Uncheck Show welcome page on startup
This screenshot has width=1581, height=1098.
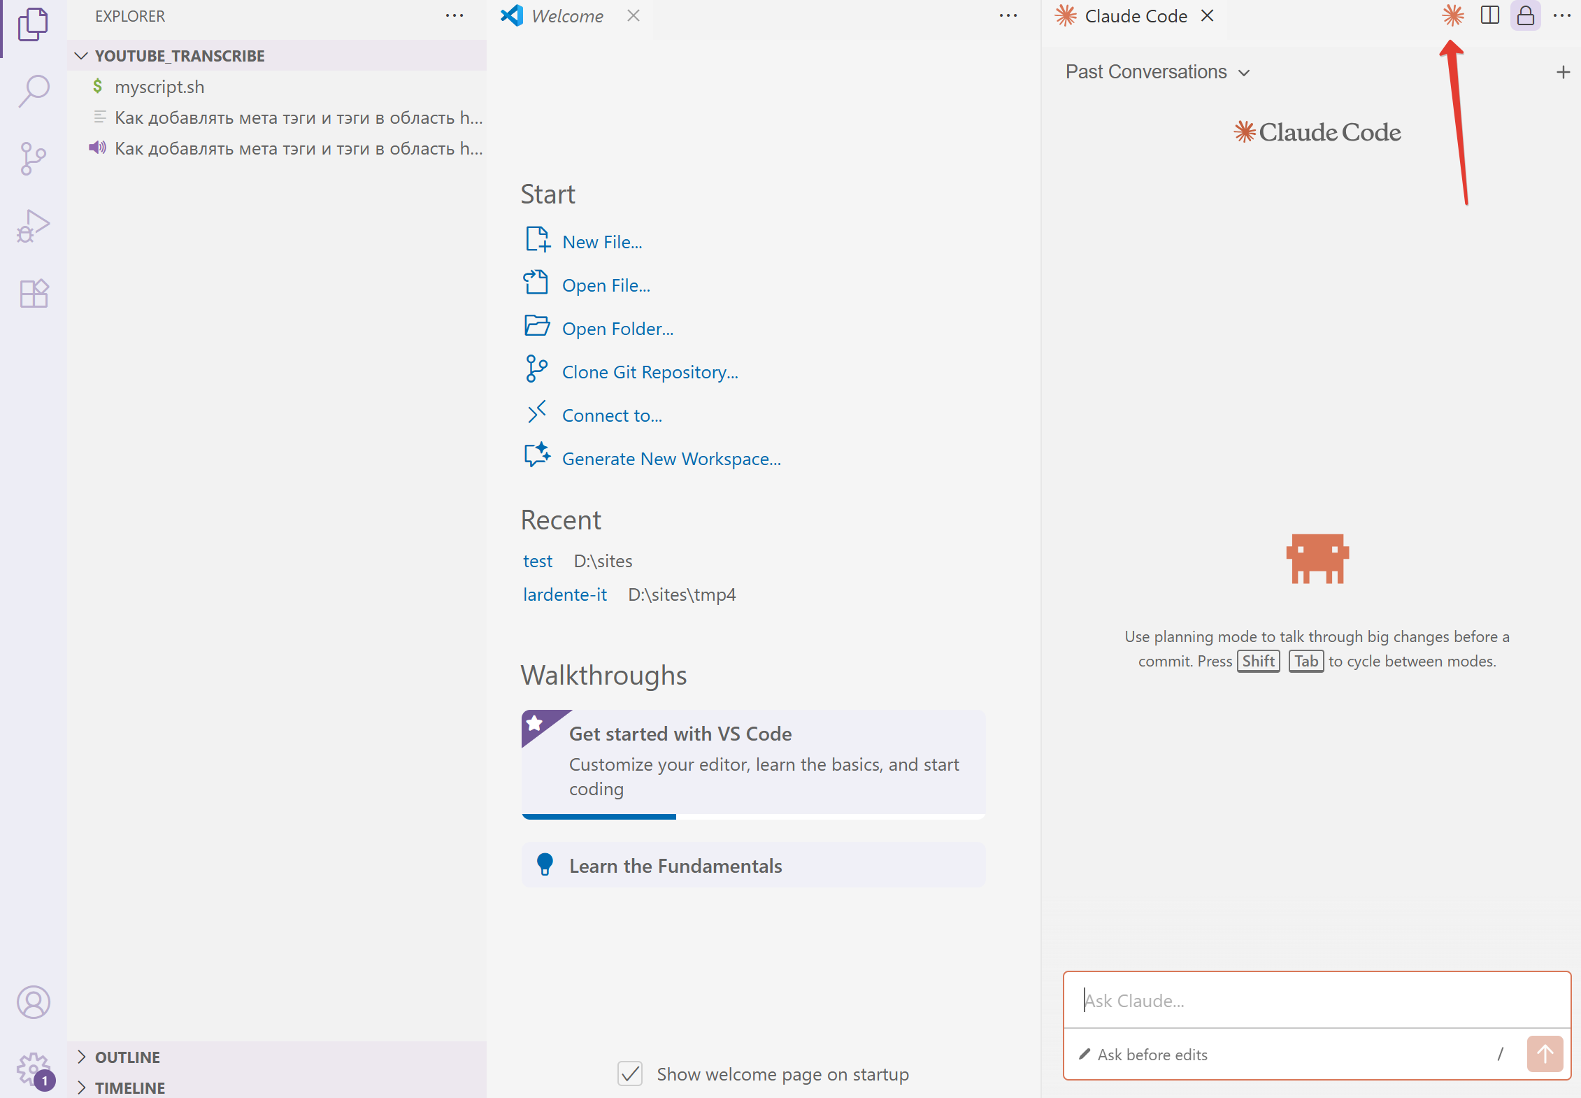tap(629, 1074)
